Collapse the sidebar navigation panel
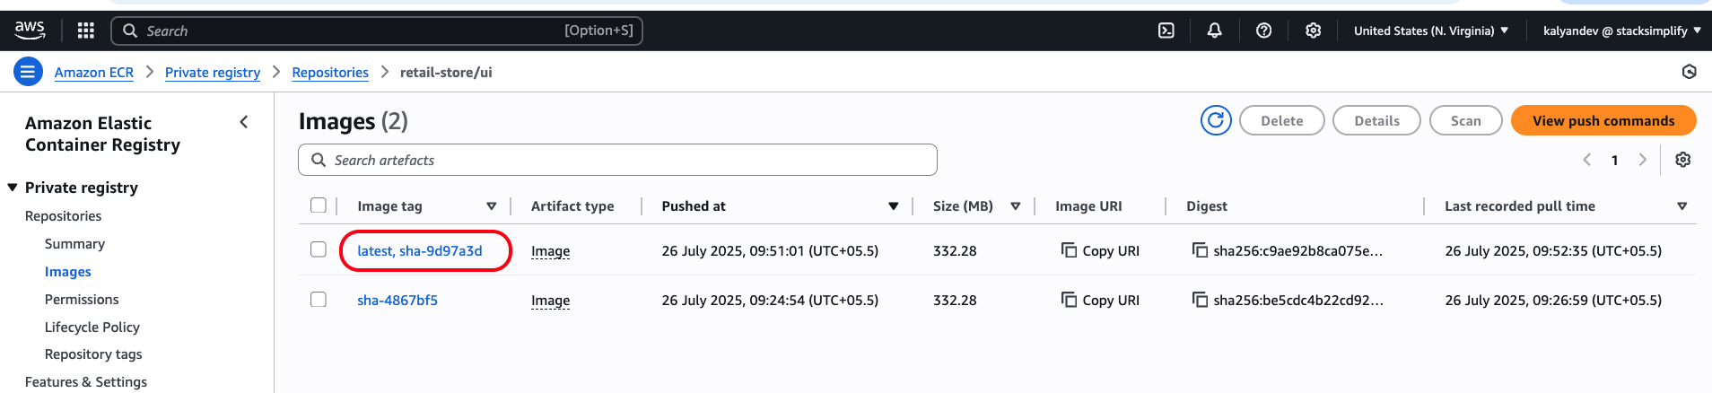This screenshot has width=1712, height=393. (x=244, y=122)
